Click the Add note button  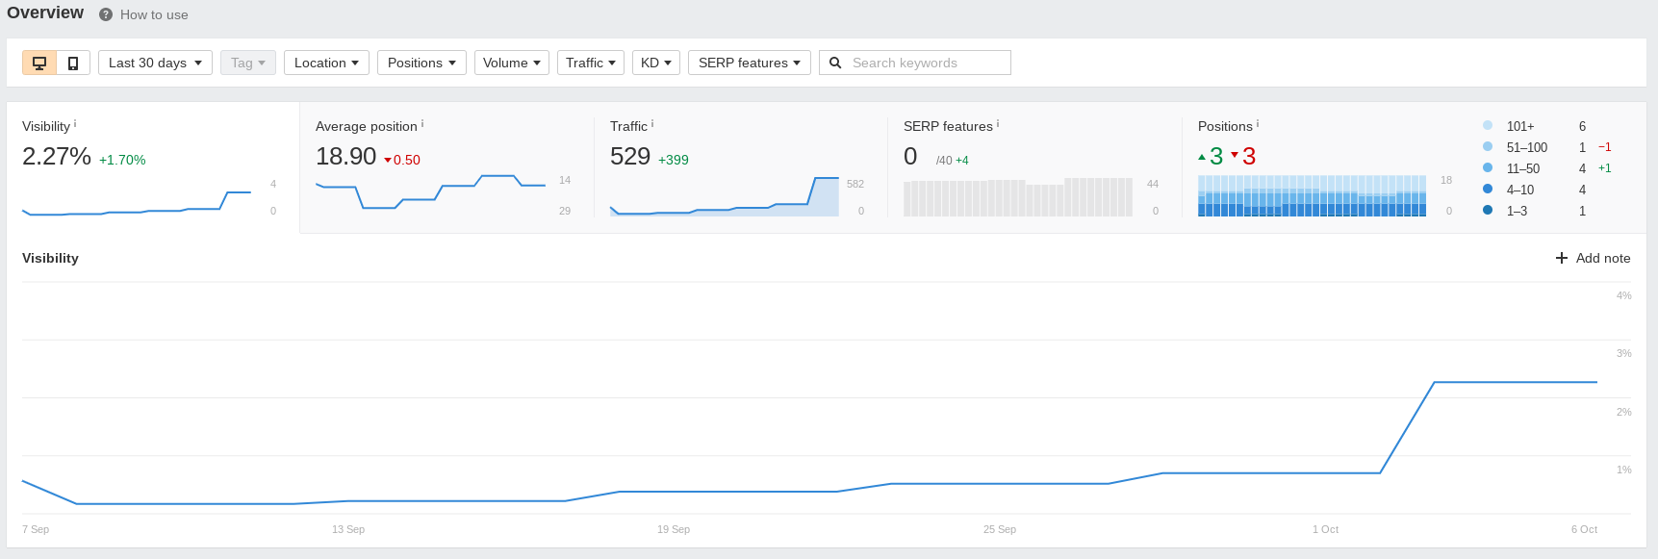point(1594,258)
